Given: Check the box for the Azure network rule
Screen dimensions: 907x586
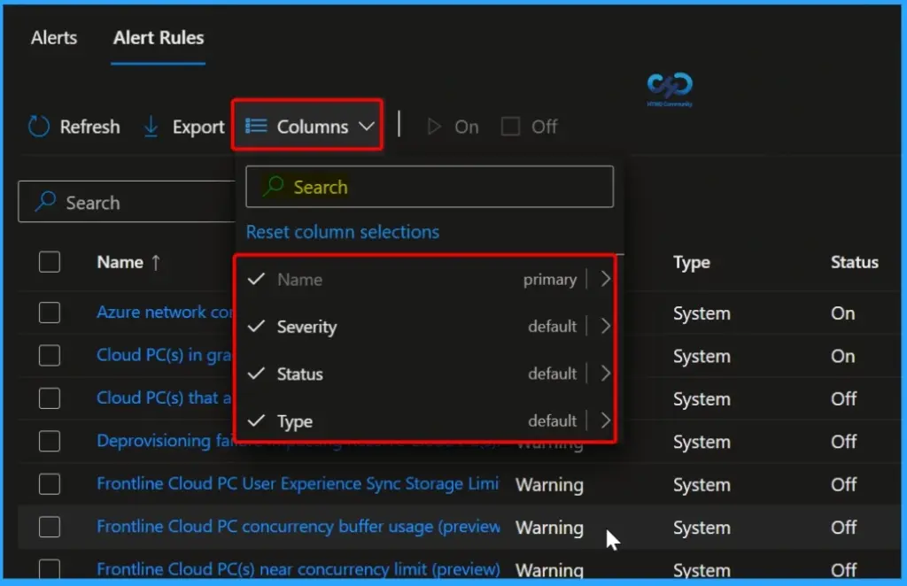Looking at the screenshot, I should click(50, 312).
